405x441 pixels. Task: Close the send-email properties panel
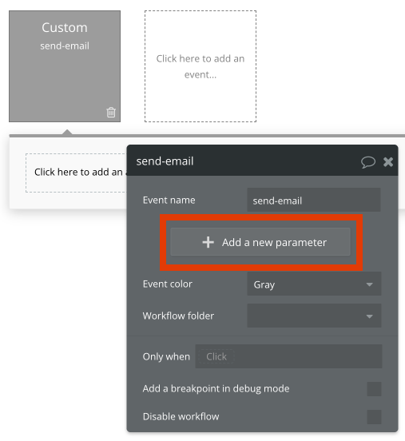[388, 162]
